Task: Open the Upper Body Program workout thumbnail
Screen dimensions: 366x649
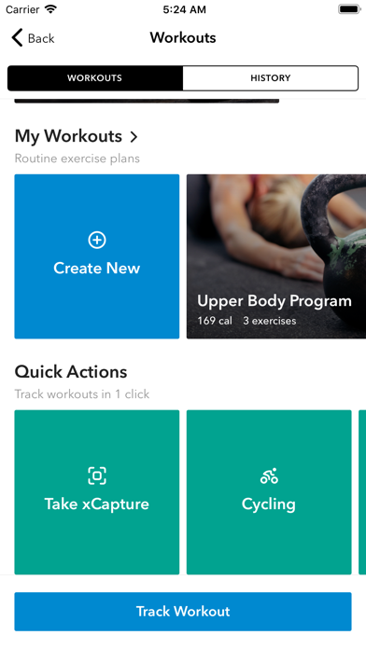Action: 276,256
